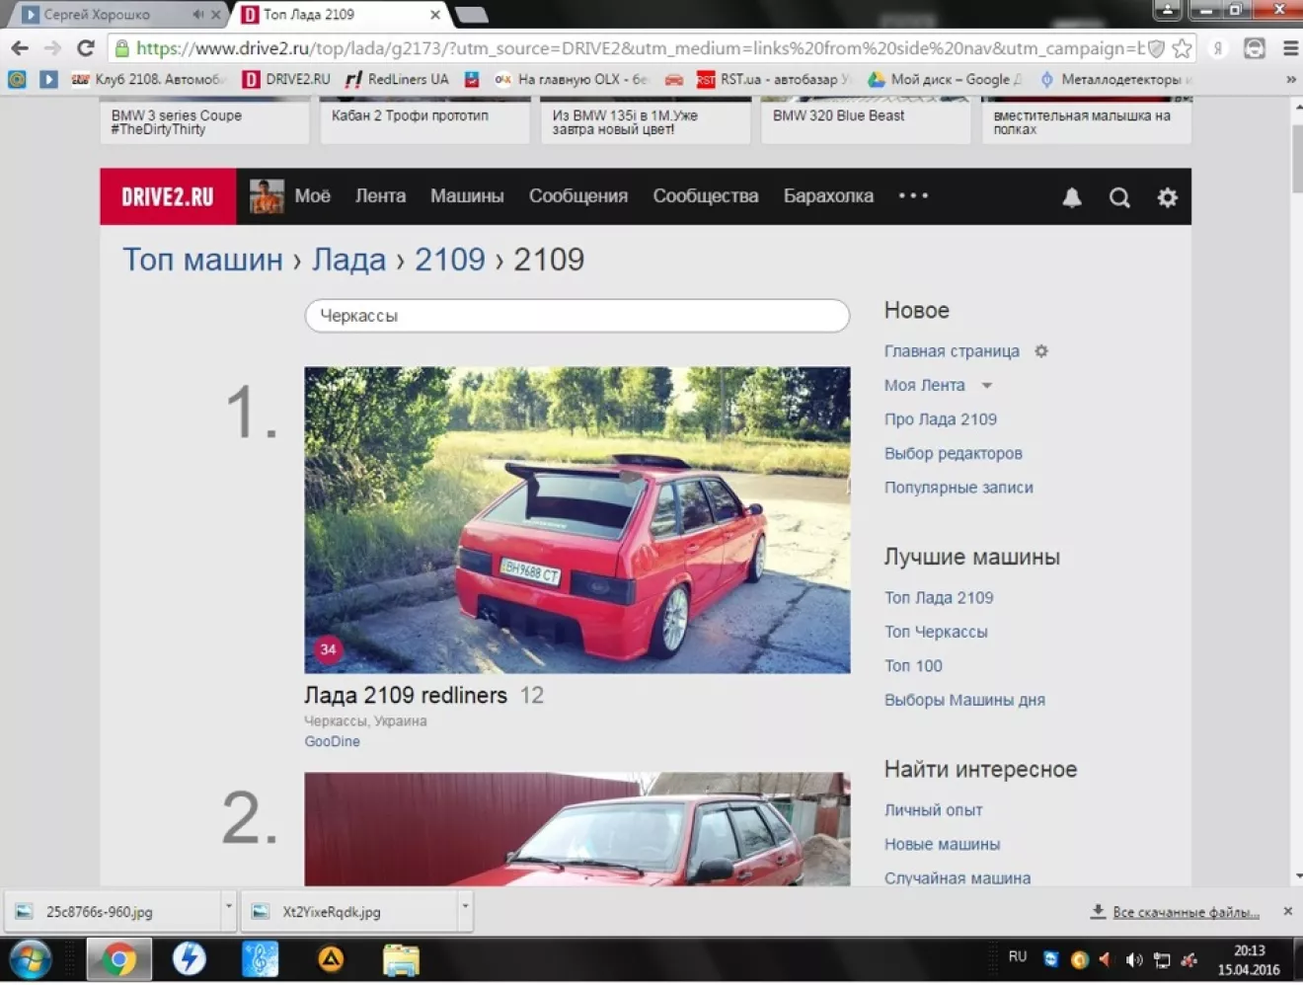Expand options for 25c8766s-960.jpg download

coord(228,906)
